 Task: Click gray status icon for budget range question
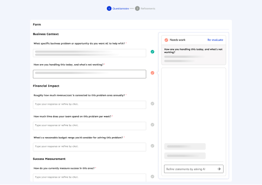152,146
